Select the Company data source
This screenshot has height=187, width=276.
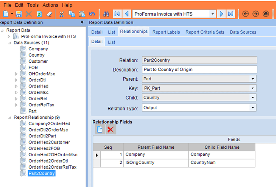pos(38,49)
